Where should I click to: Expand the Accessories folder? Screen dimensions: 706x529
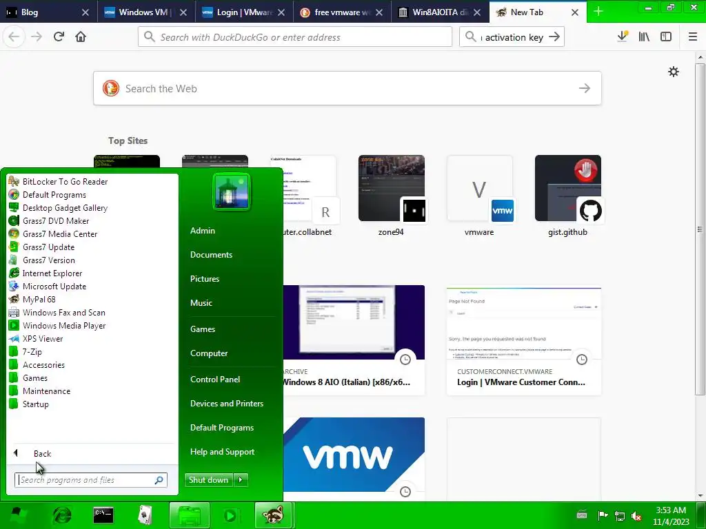tap(37, 364)
